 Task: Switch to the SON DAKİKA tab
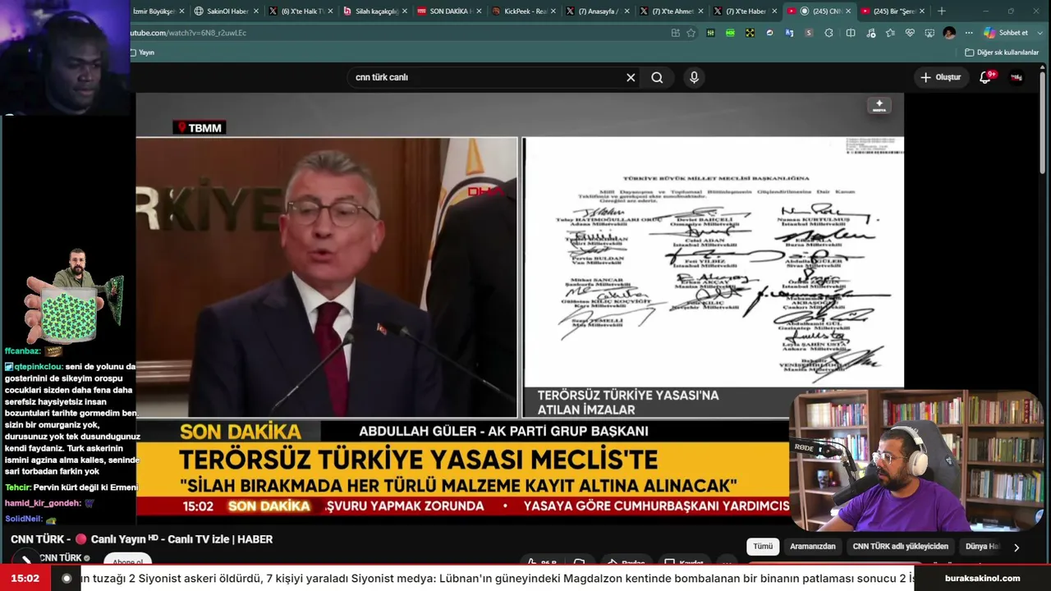pos(447,11)
